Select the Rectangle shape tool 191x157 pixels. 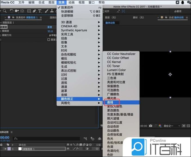[29, 11]
